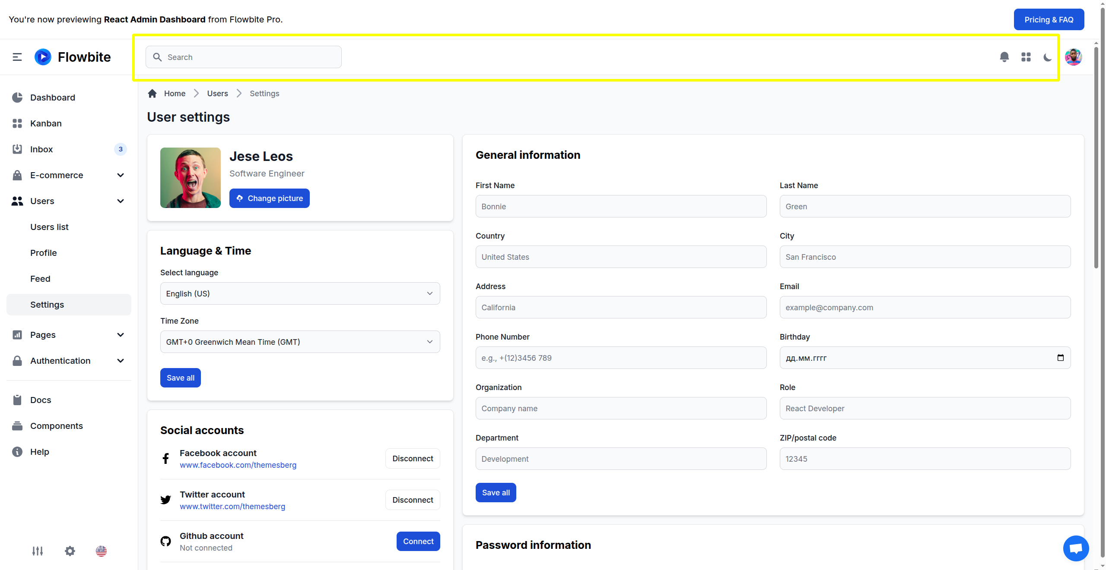Click the Search input field
Viewport: 1106px width, 570px height.
click(251, 57)
